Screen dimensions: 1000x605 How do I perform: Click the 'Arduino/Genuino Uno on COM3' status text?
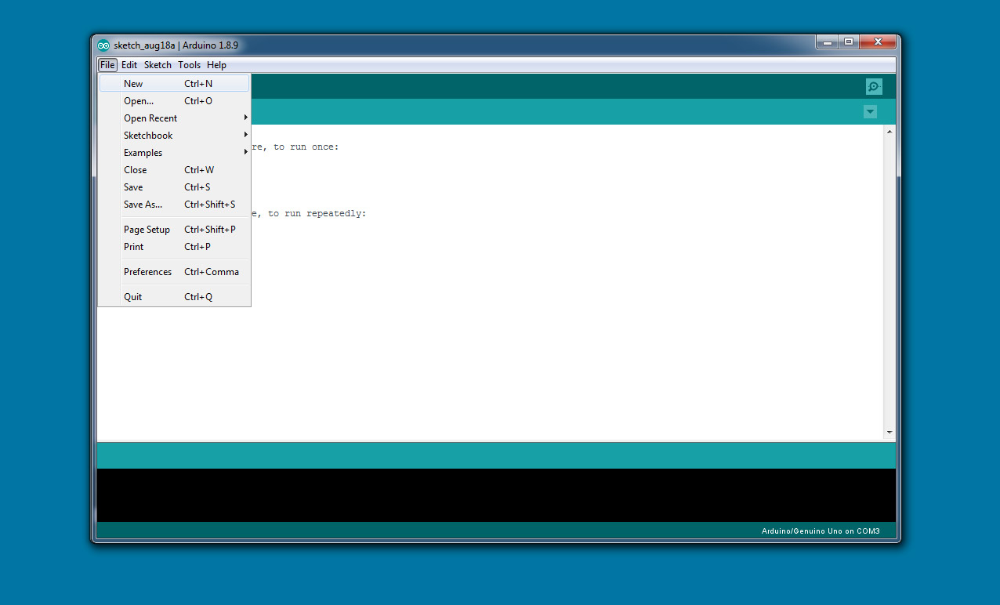click(x=821, y=531)
